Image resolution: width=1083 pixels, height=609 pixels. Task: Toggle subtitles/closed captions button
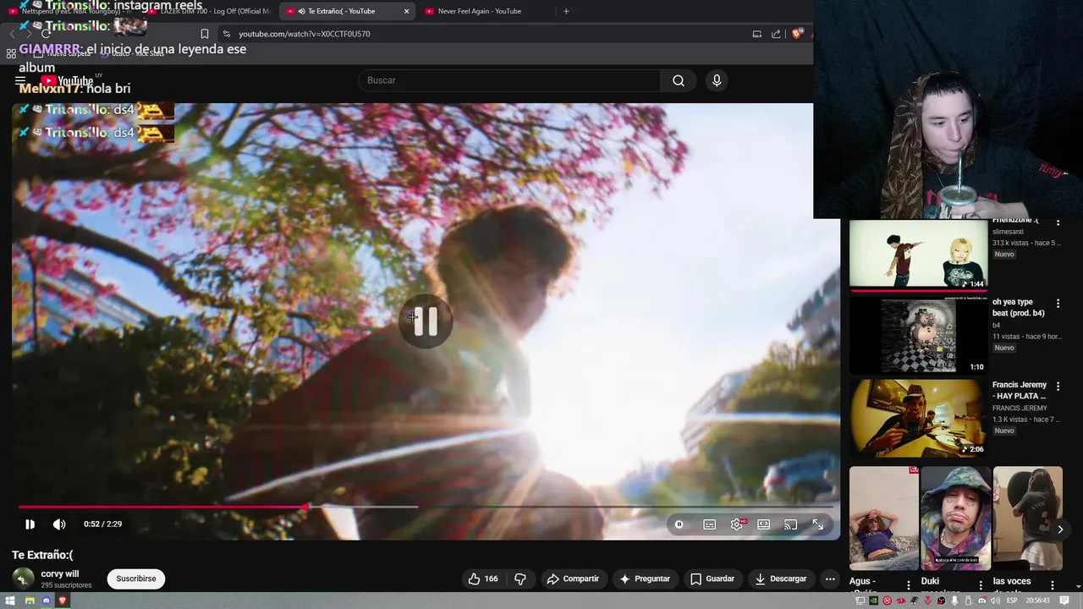click(x=710, y=524)
